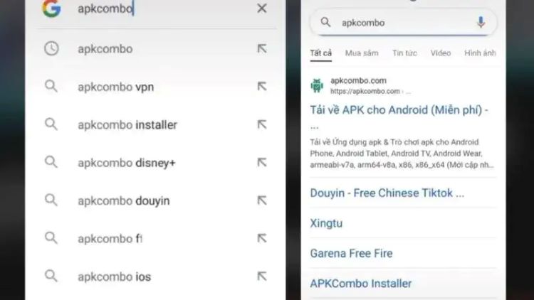Focus the apkcombo results search field
534x300 pixels.
pyautogui.click(x=403, y=23)
